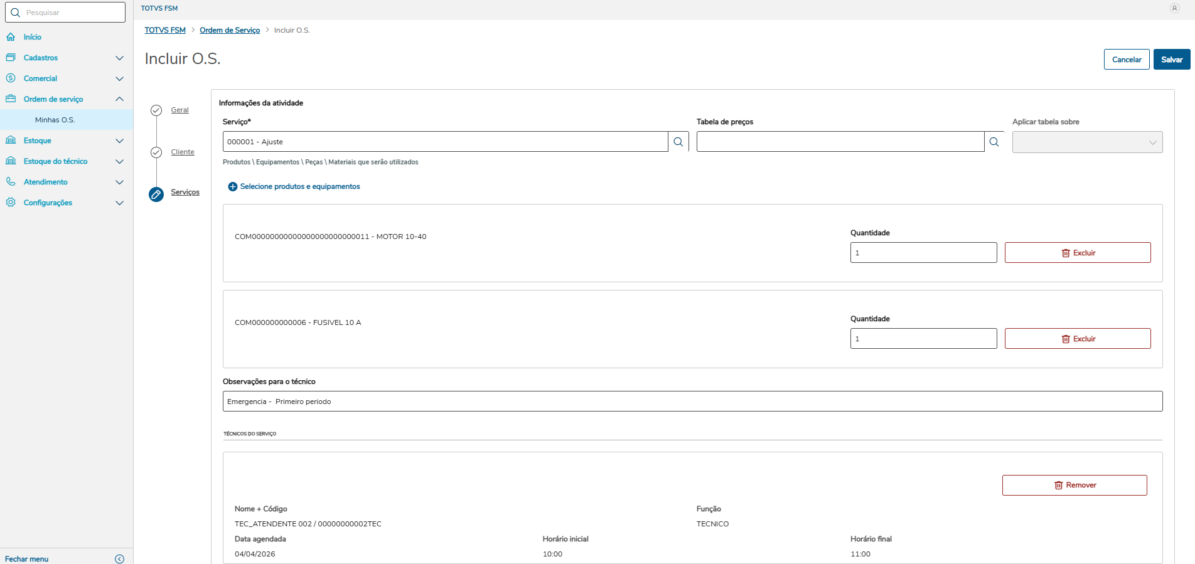
Task: Click the plus icon to select products
Action: (x=233, y=187)
